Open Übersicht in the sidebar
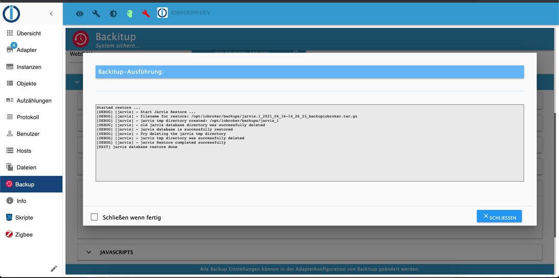Image resolution: width=559 pixels, height=278 pixels. [x=31, y=34]
